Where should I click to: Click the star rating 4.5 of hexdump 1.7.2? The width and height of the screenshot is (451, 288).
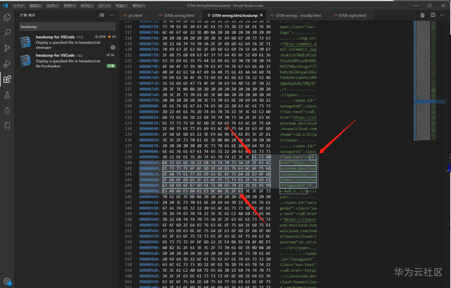click(112, 37)
